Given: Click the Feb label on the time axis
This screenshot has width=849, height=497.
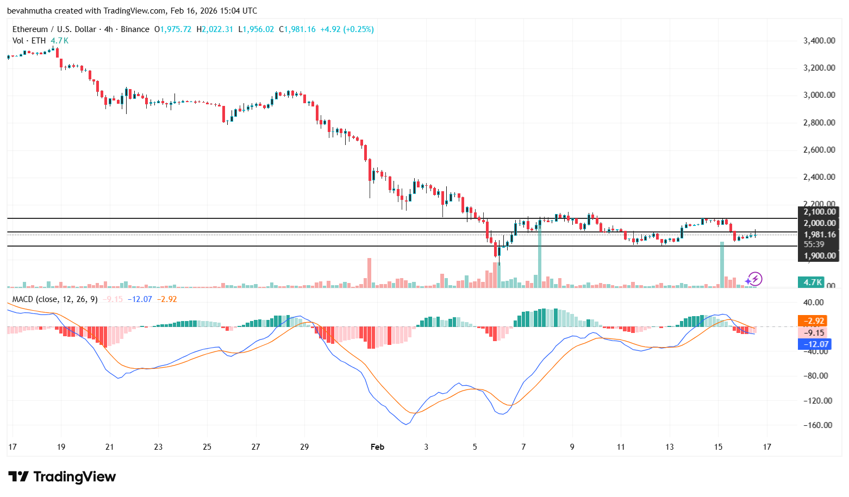Looking at the screenshot, I should coord(377,446).
